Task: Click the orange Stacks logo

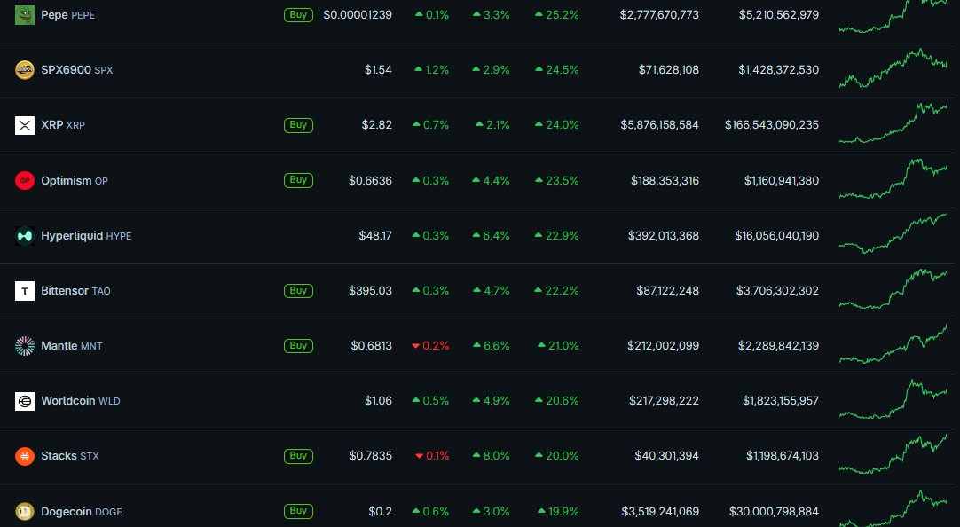Action: pos(25,456)
